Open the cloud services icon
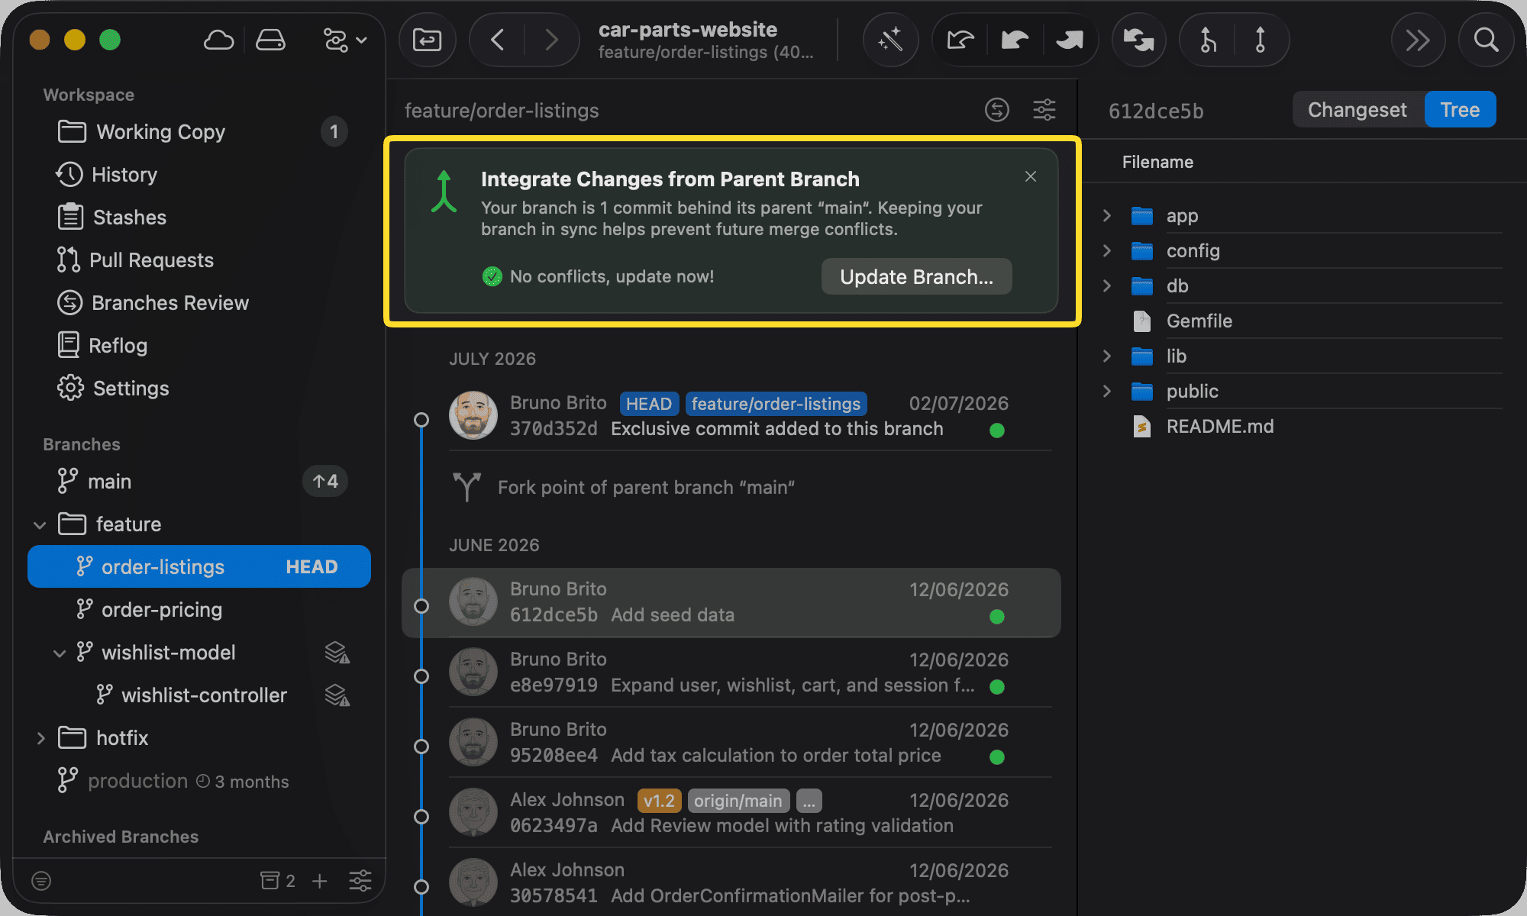This screenshot has width=1527, height=916. (x=218, y=40)
